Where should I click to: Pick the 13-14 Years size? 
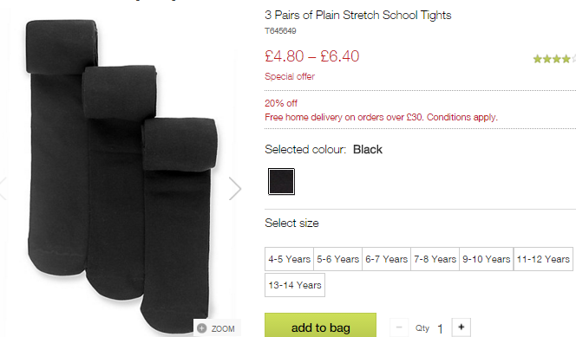tap(295, 285)
